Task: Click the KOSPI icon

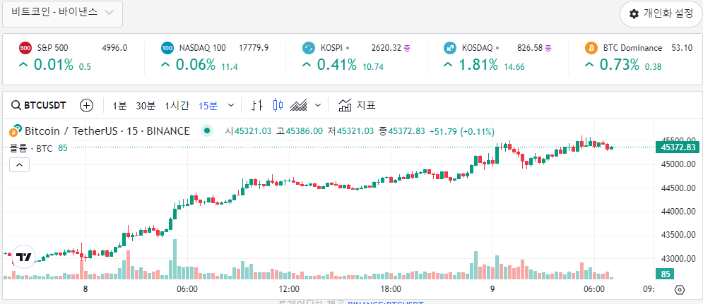Action: tap(309, 48)
